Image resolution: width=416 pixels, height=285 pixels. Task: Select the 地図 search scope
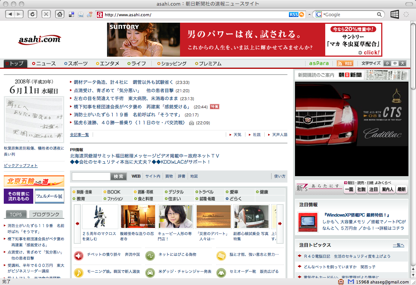pyautogui.click(x=194, y=176)
